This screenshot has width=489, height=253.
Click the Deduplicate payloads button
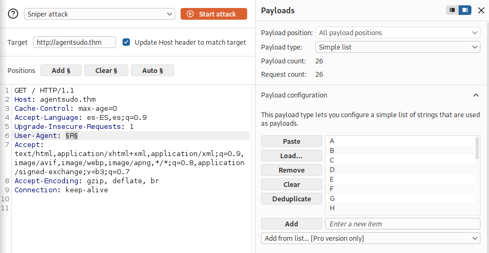pyautogui.click(x=291, y=199)
